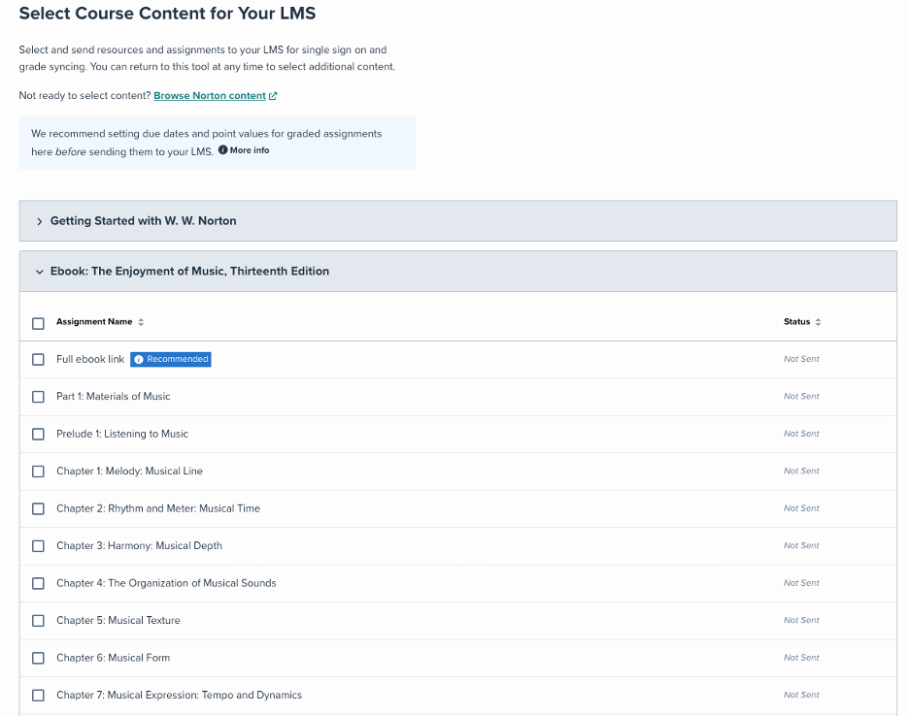Enable the Chapter 1: Melody checkbox

(38, 471)
